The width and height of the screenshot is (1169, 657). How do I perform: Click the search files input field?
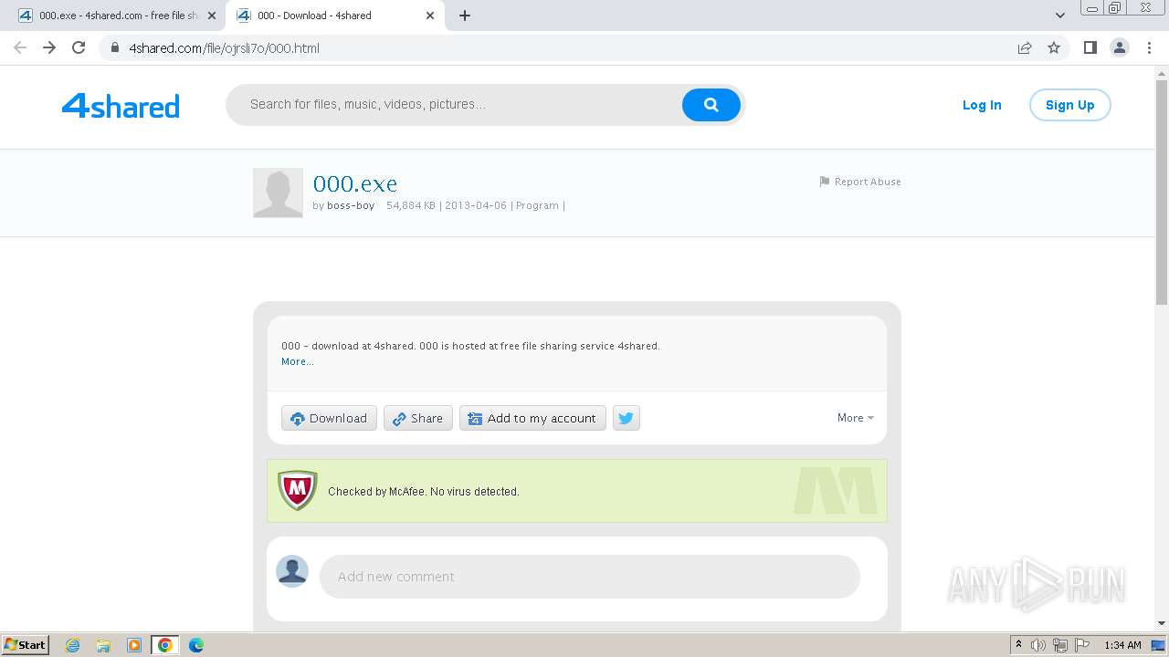(x=461, y=104)
